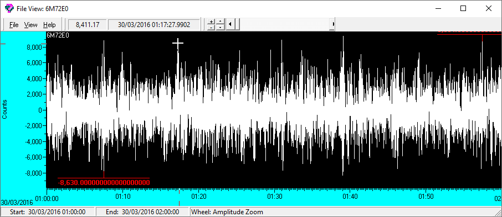This screenshot has height=217, width=502.
Task: Open the File menu
Action: point(14,25)
